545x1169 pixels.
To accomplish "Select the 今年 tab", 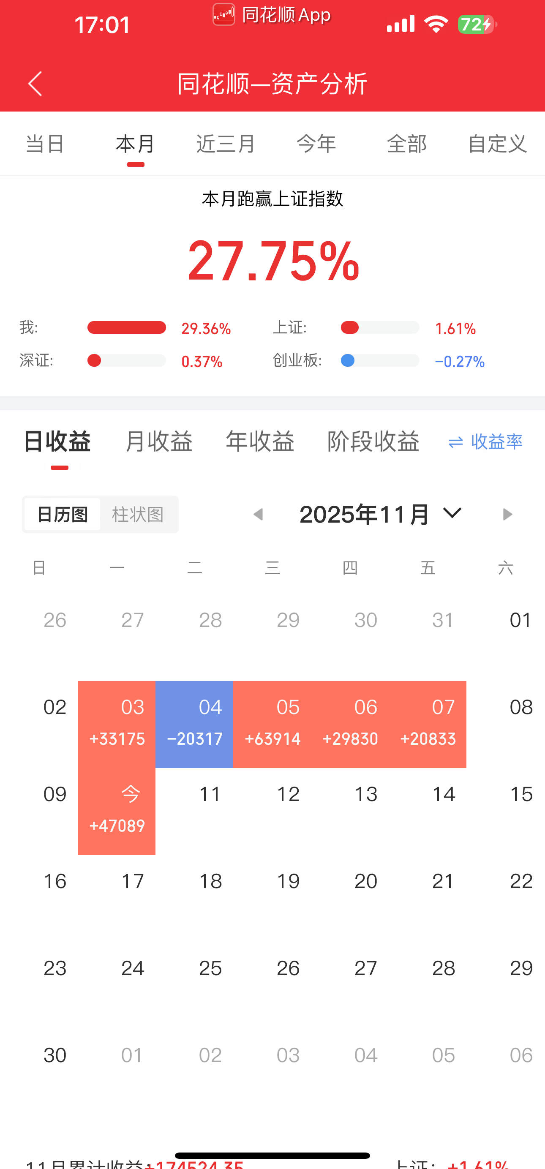I will pyautogui.click(x=316, y=144).
